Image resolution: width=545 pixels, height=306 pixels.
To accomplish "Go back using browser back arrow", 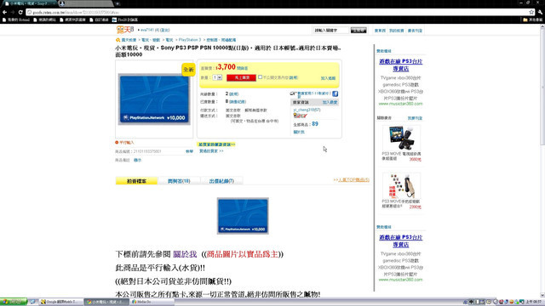I will (4, 12).
